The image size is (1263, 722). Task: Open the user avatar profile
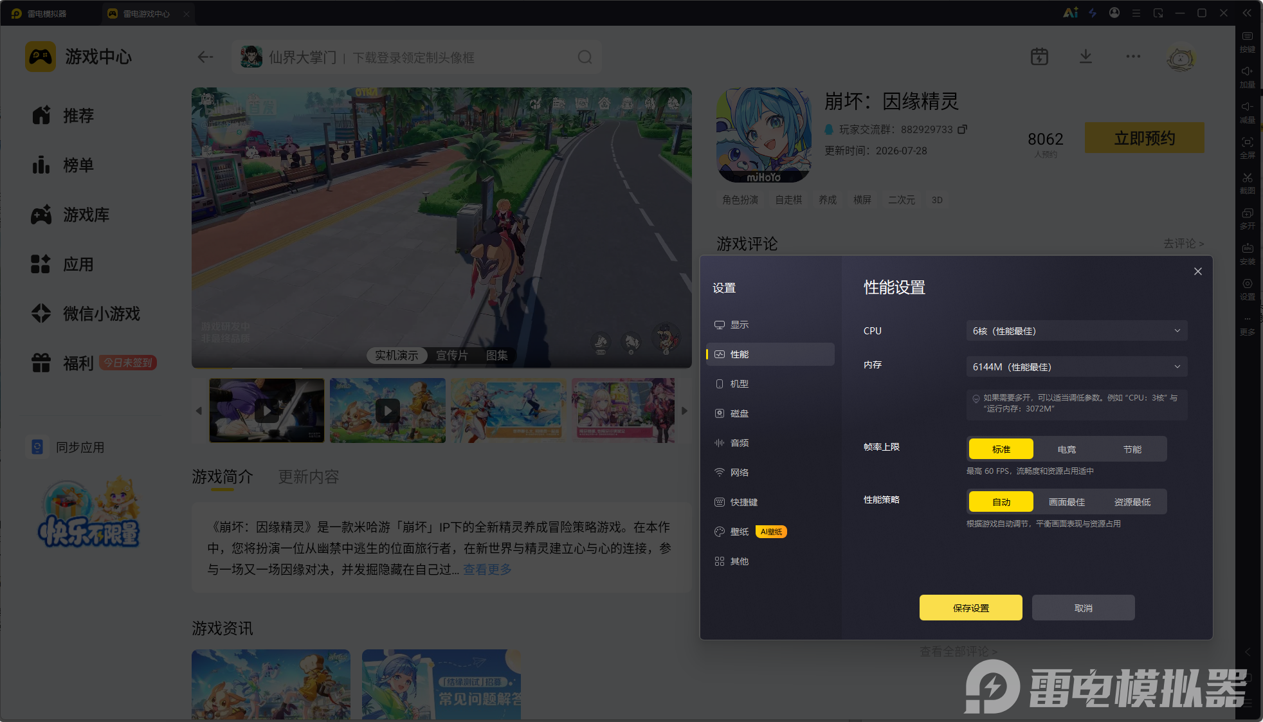(1181, 58)
